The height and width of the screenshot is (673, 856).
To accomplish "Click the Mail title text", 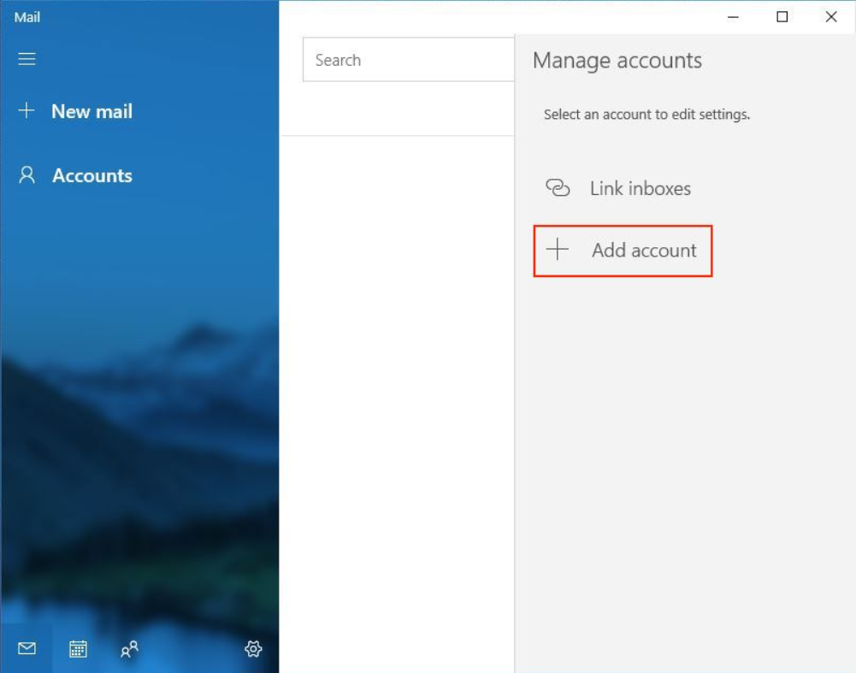I will 27,17.
